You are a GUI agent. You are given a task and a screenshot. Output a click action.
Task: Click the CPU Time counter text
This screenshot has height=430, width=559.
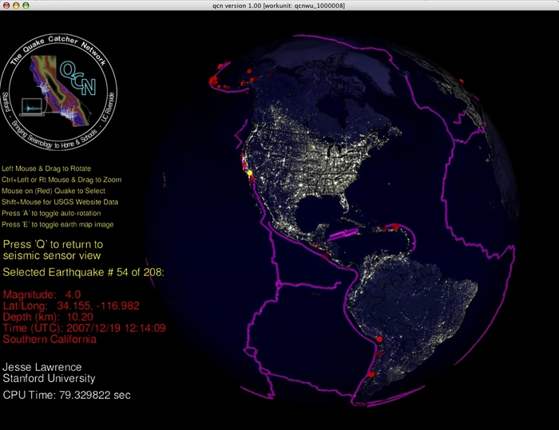[67, 395]
